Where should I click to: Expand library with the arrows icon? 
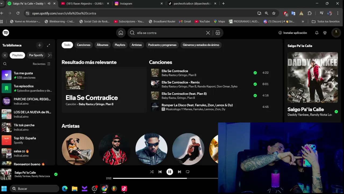click(x=48, y=45)
